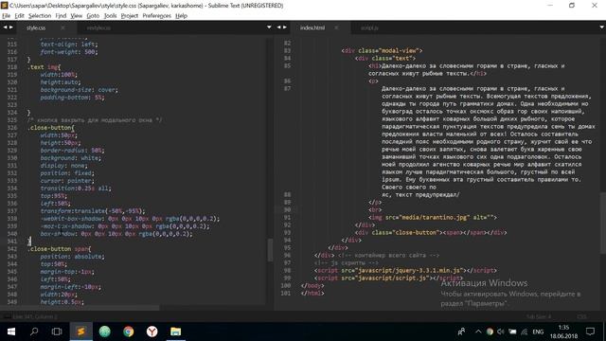The width and height of the screenshot is (606, 341).
Task: Click previous-tab arrow in right editor pane
Action: pos(278,27)
